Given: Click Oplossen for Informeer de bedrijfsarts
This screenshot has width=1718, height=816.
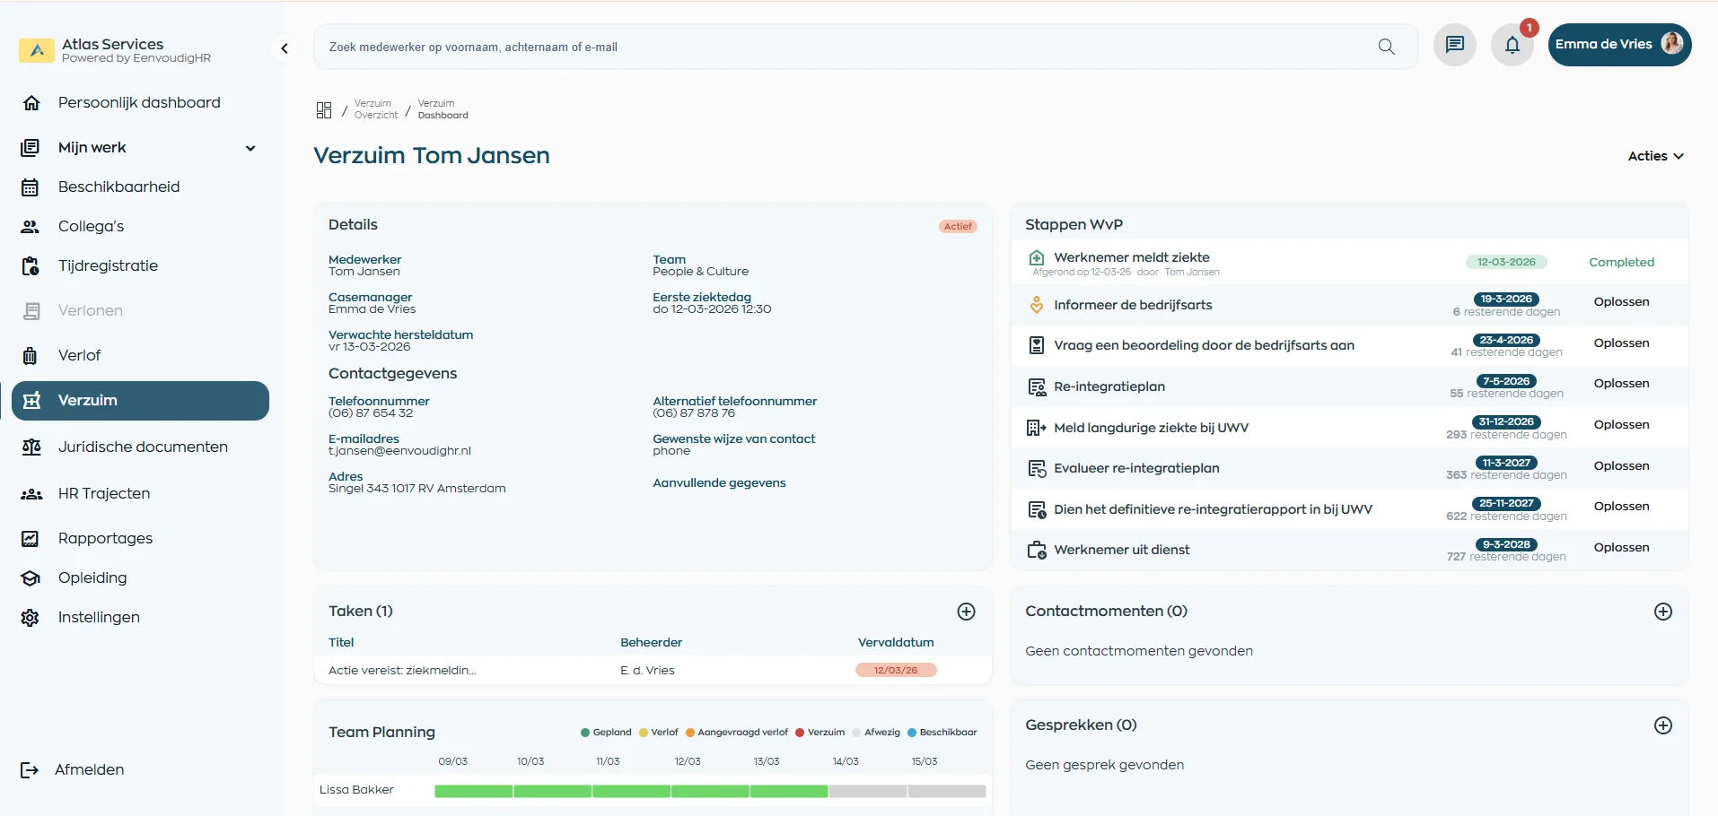Looking at the screenshot, I should tap(1620, 302).
